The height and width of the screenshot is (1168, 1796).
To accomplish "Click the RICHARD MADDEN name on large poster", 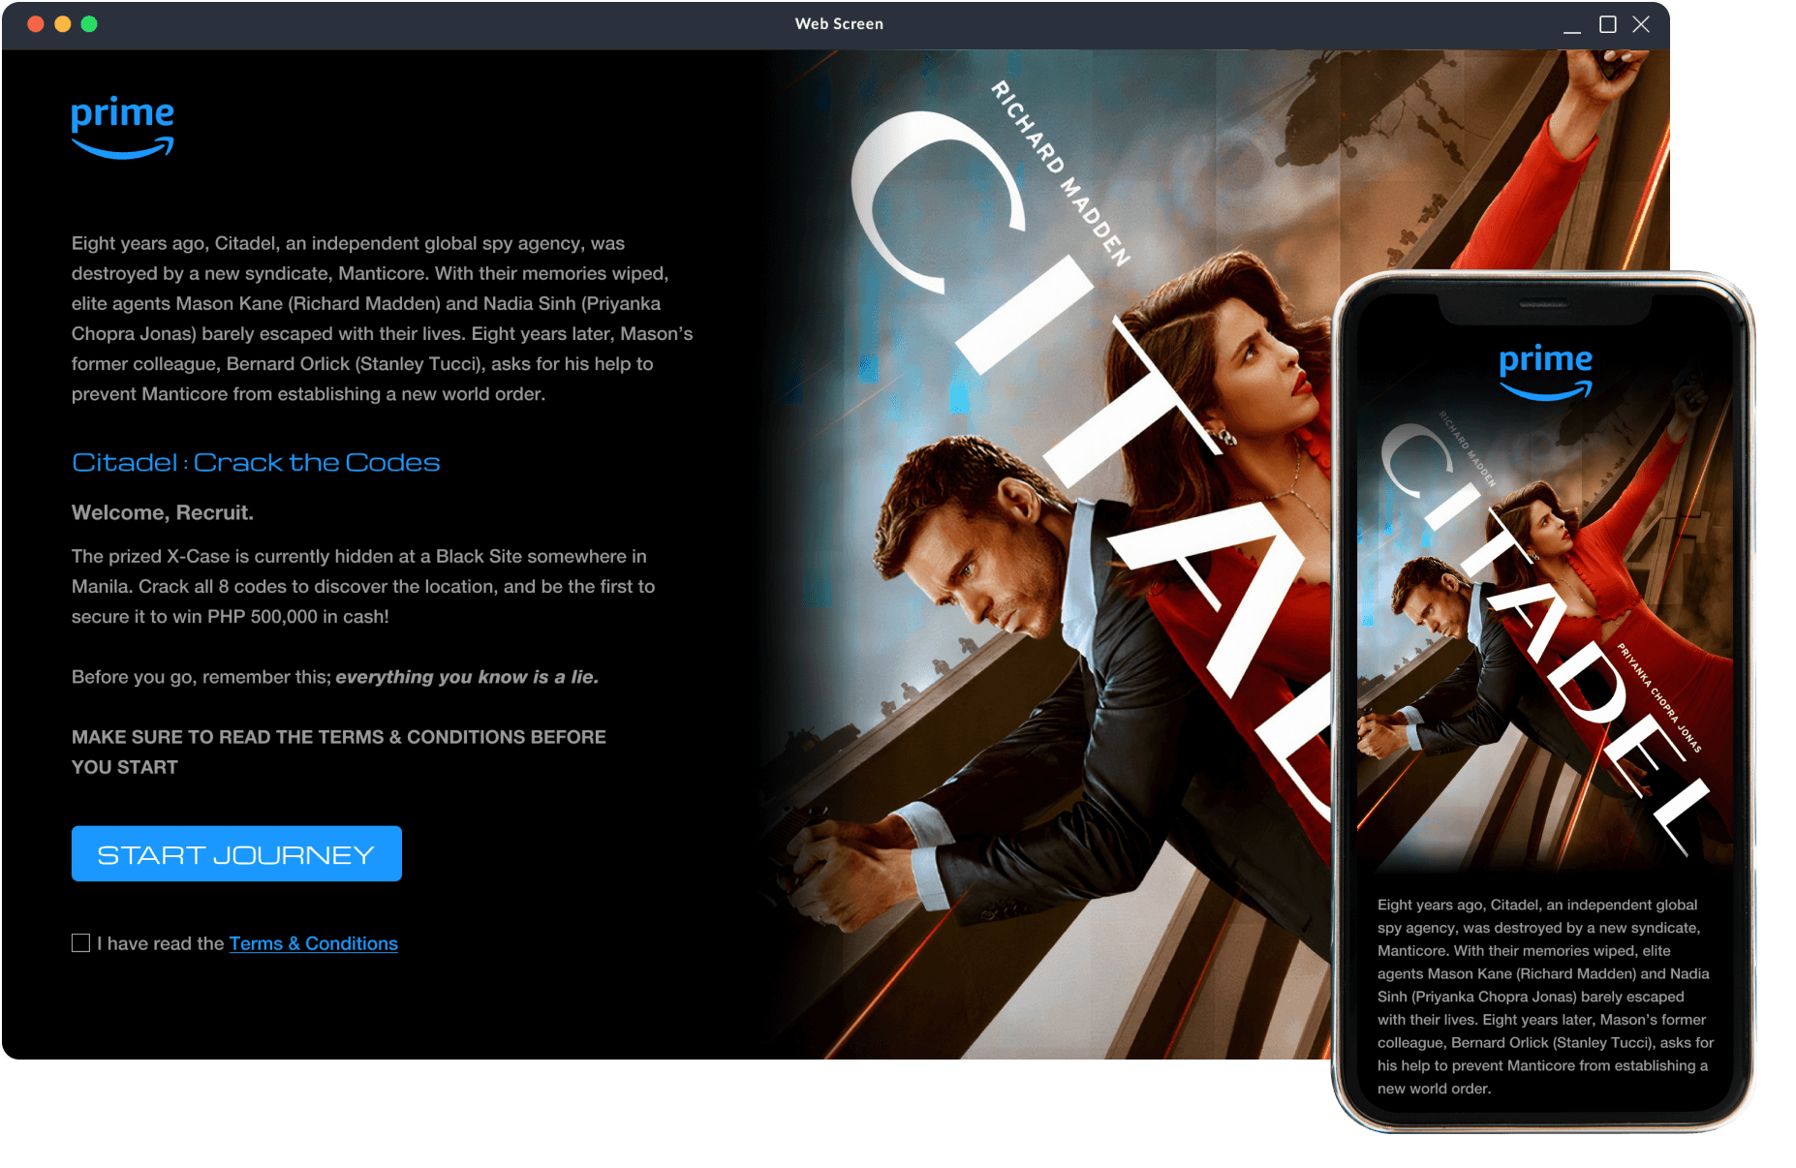I will click(x=1061, y=173).
